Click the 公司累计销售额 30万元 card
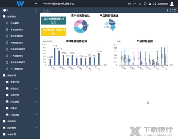The height and width of the screenshot is (139, 178). 53,20
